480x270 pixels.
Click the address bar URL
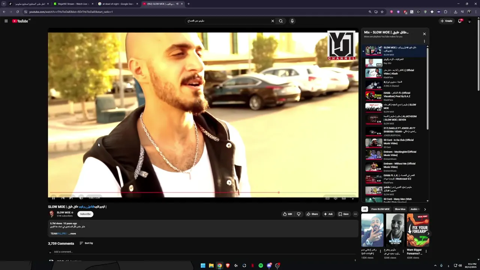pos(71,12)
